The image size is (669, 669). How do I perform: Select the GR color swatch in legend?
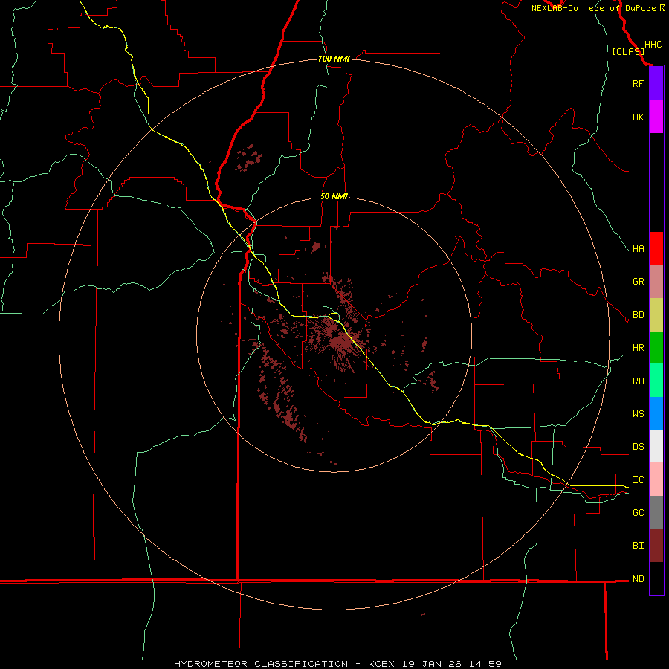coord(656,282)
